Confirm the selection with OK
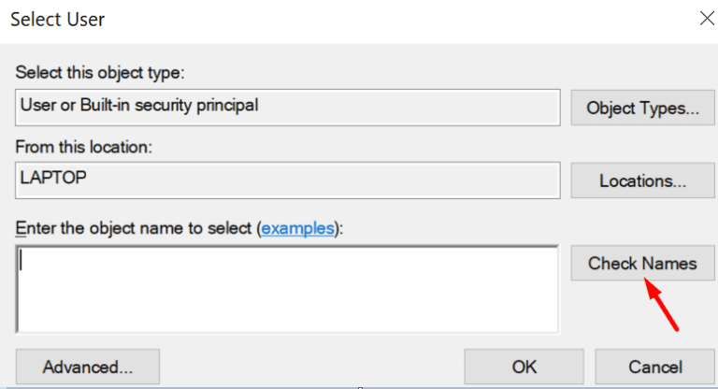 (524, 367)
